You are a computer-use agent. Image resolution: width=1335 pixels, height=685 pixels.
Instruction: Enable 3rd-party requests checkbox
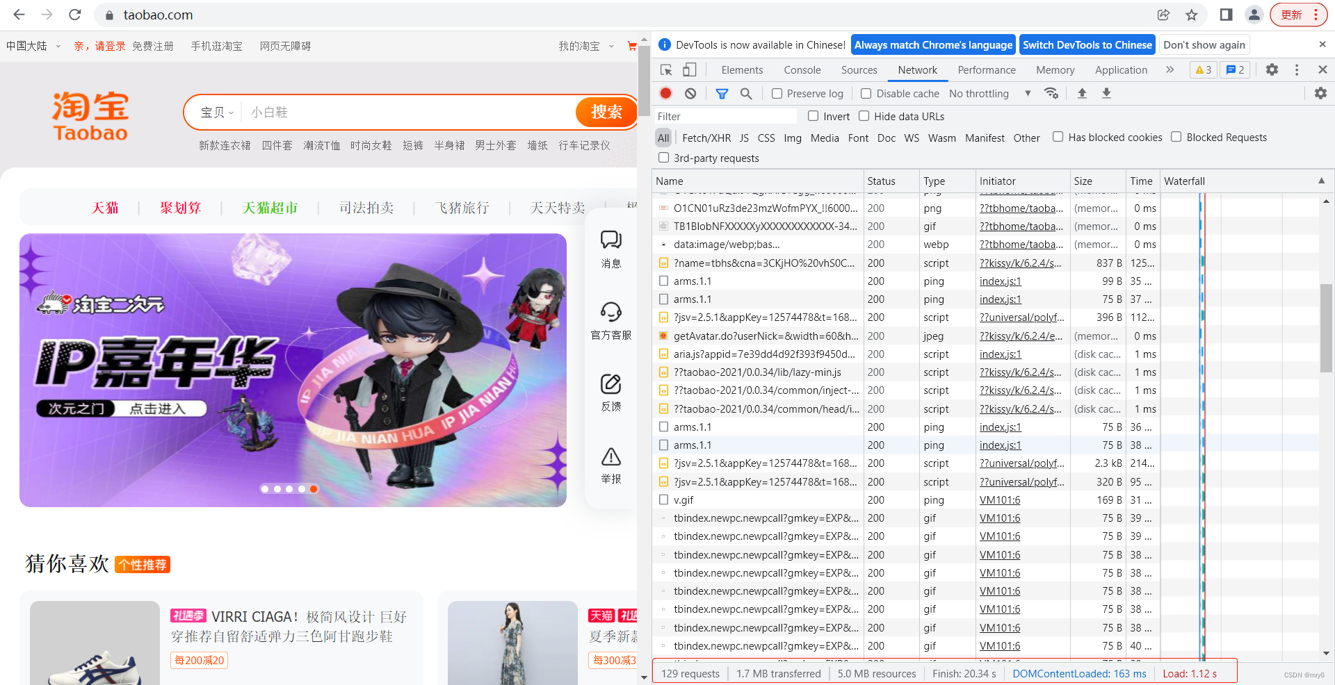pyautogui.click(x=664, y=158)
